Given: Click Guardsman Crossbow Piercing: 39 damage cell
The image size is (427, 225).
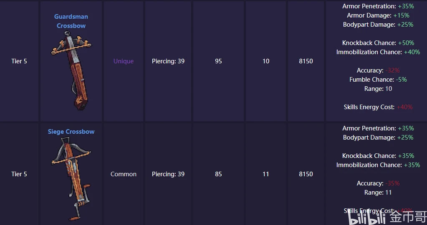Looking at the screenshot, I should pos(168,61).
